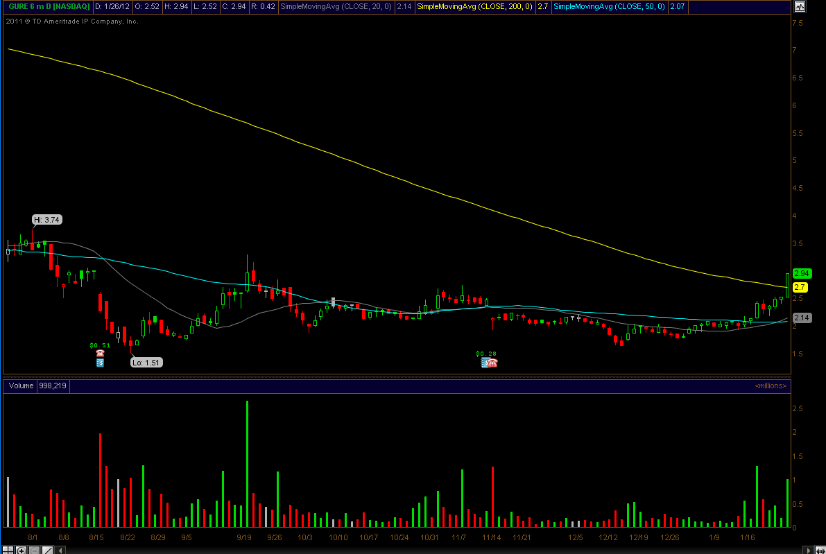Click the C: 2.94 close value in header
The width and height of the screenshot is (826, 554).
[x=233, y=6]
